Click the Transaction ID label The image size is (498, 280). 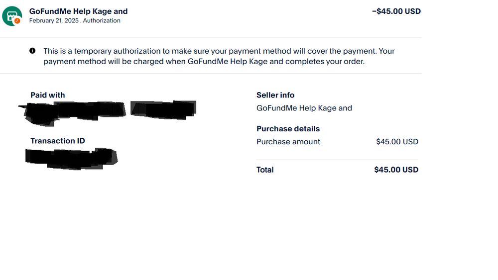(x=58, y=141)
